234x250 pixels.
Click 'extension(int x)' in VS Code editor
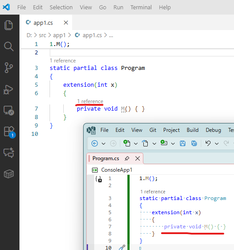[90, 85]
